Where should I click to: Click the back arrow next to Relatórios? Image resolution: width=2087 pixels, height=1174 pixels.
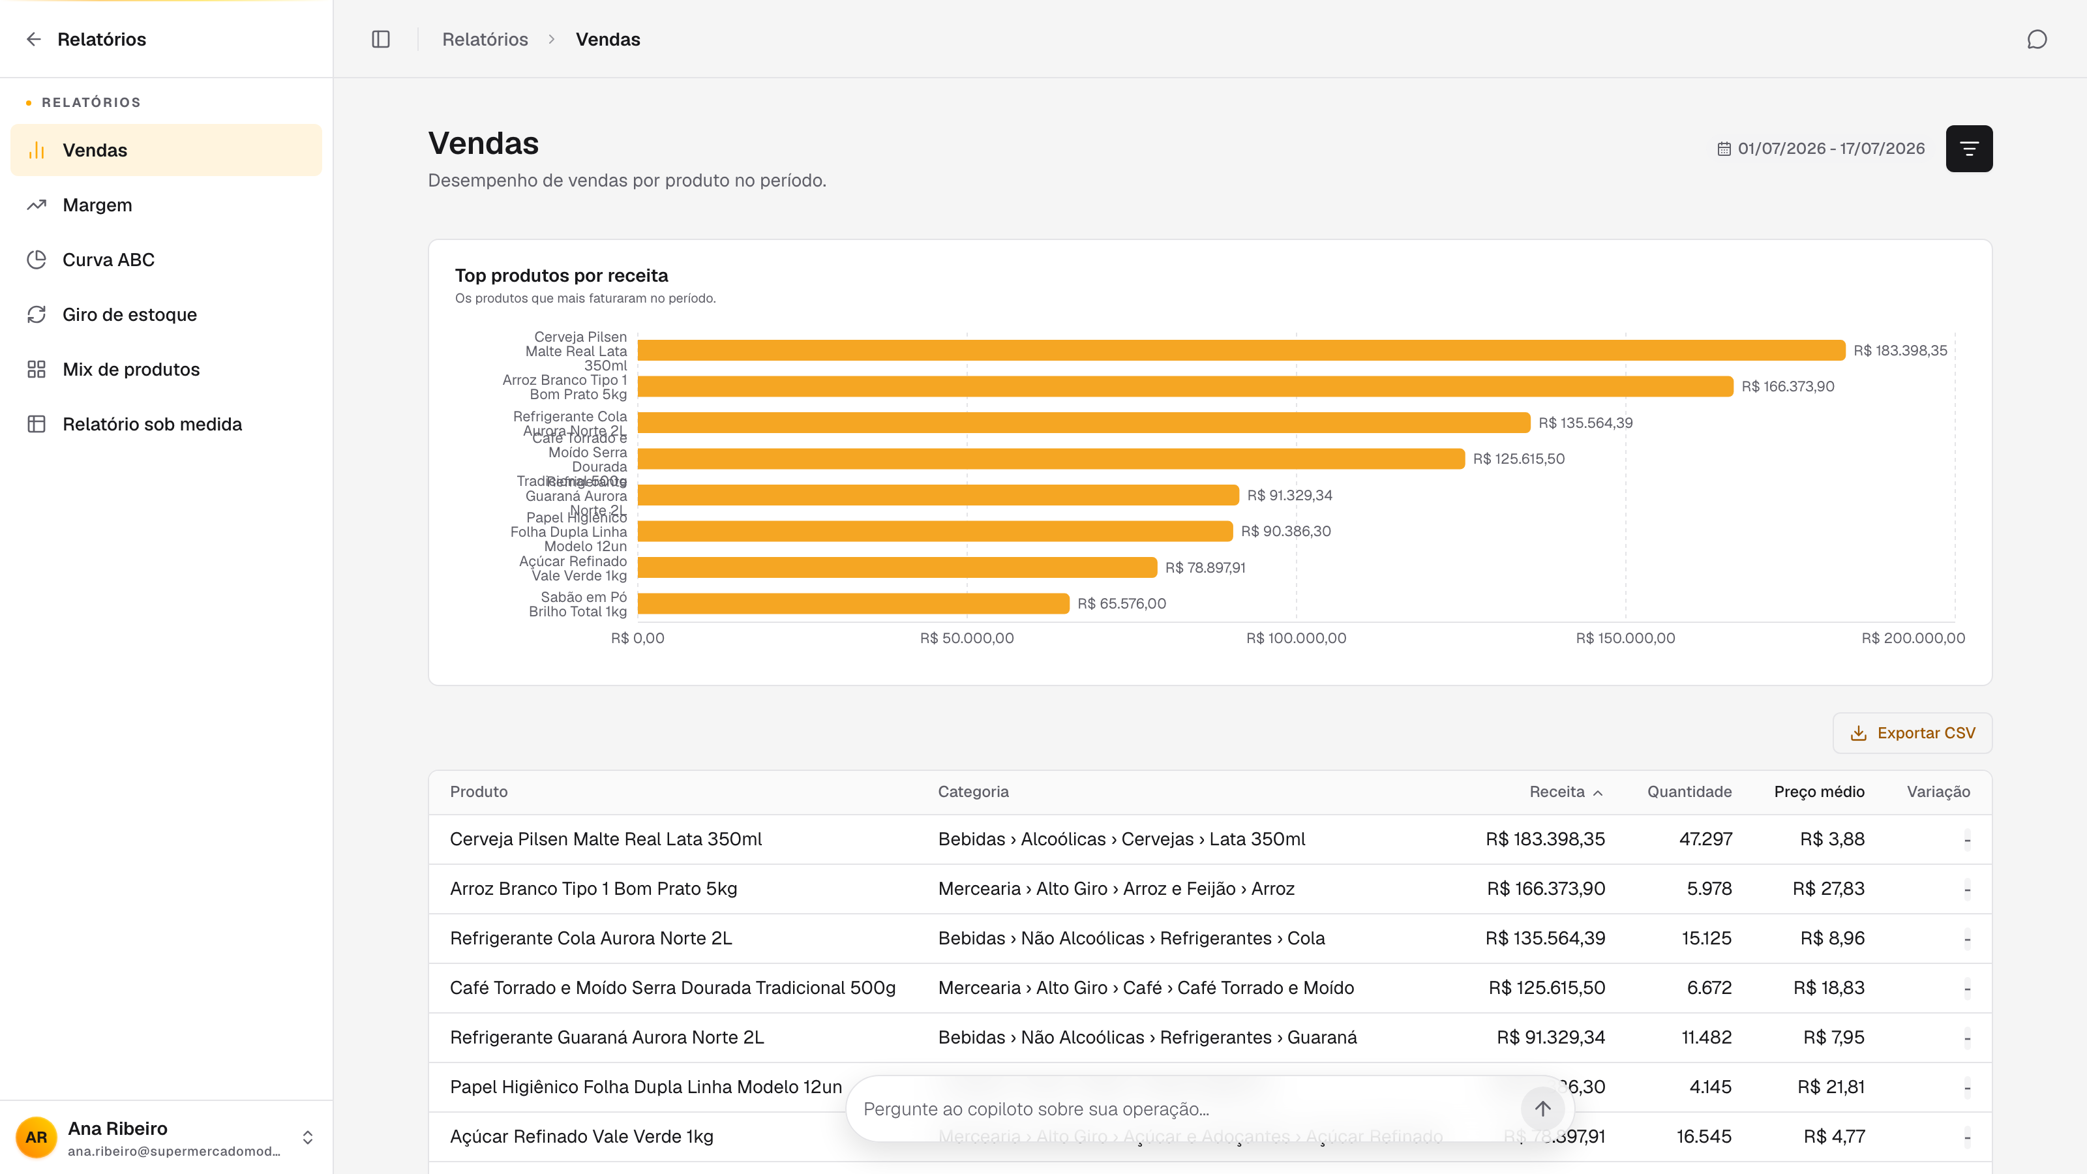click(x=33, y=39)
